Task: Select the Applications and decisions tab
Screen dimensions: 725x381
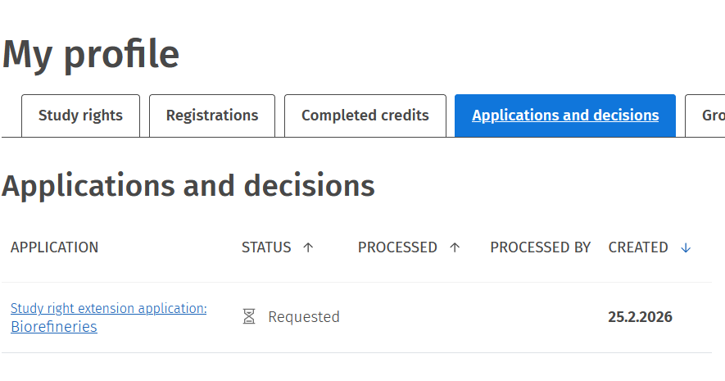Action: [x=565, y=116]
